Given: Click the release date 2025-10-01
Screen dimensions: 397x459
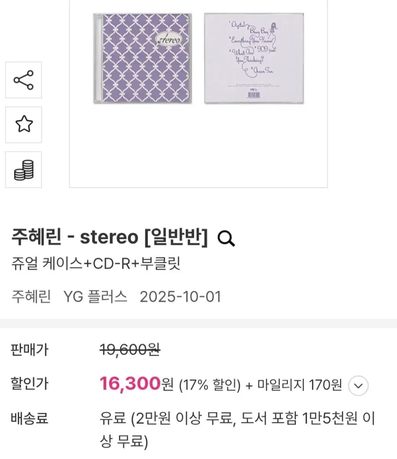Looking at the screenshot, I should [180, 297].
